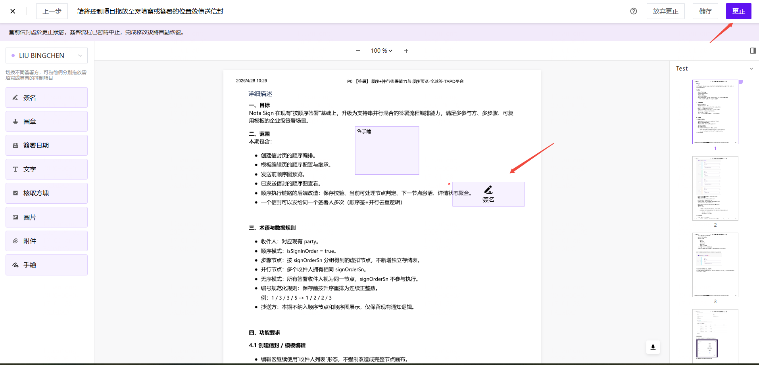
Task: Zoom in with the plus button
Action: click(406, 51)
